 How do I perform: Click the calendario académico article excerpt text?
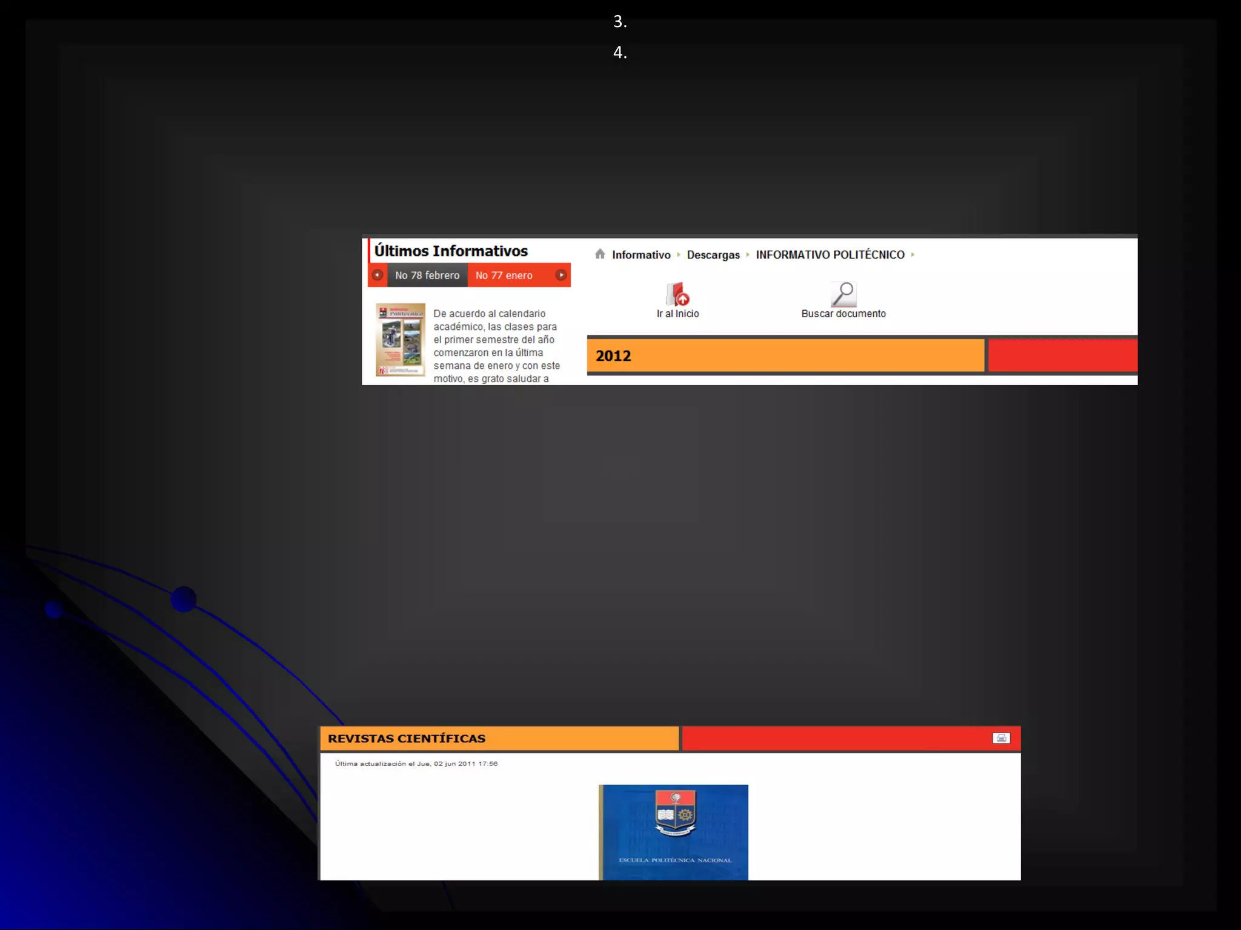click(496, 346)
